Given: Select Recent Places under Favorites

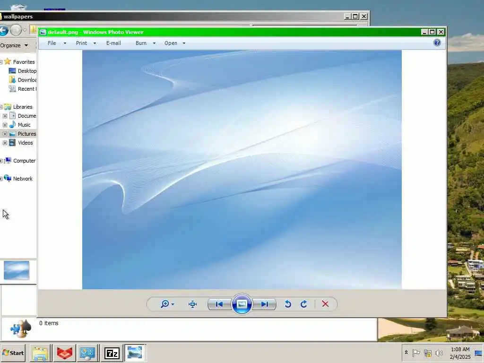Looking at the screenshot, I should [x=27, y=88].
